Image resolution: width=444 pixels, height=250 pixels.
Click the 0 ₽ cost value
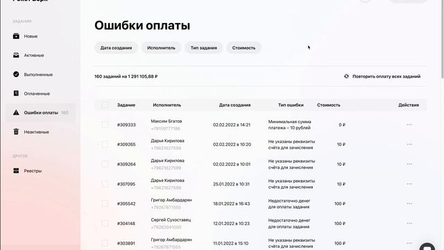[x=342, y=125]
